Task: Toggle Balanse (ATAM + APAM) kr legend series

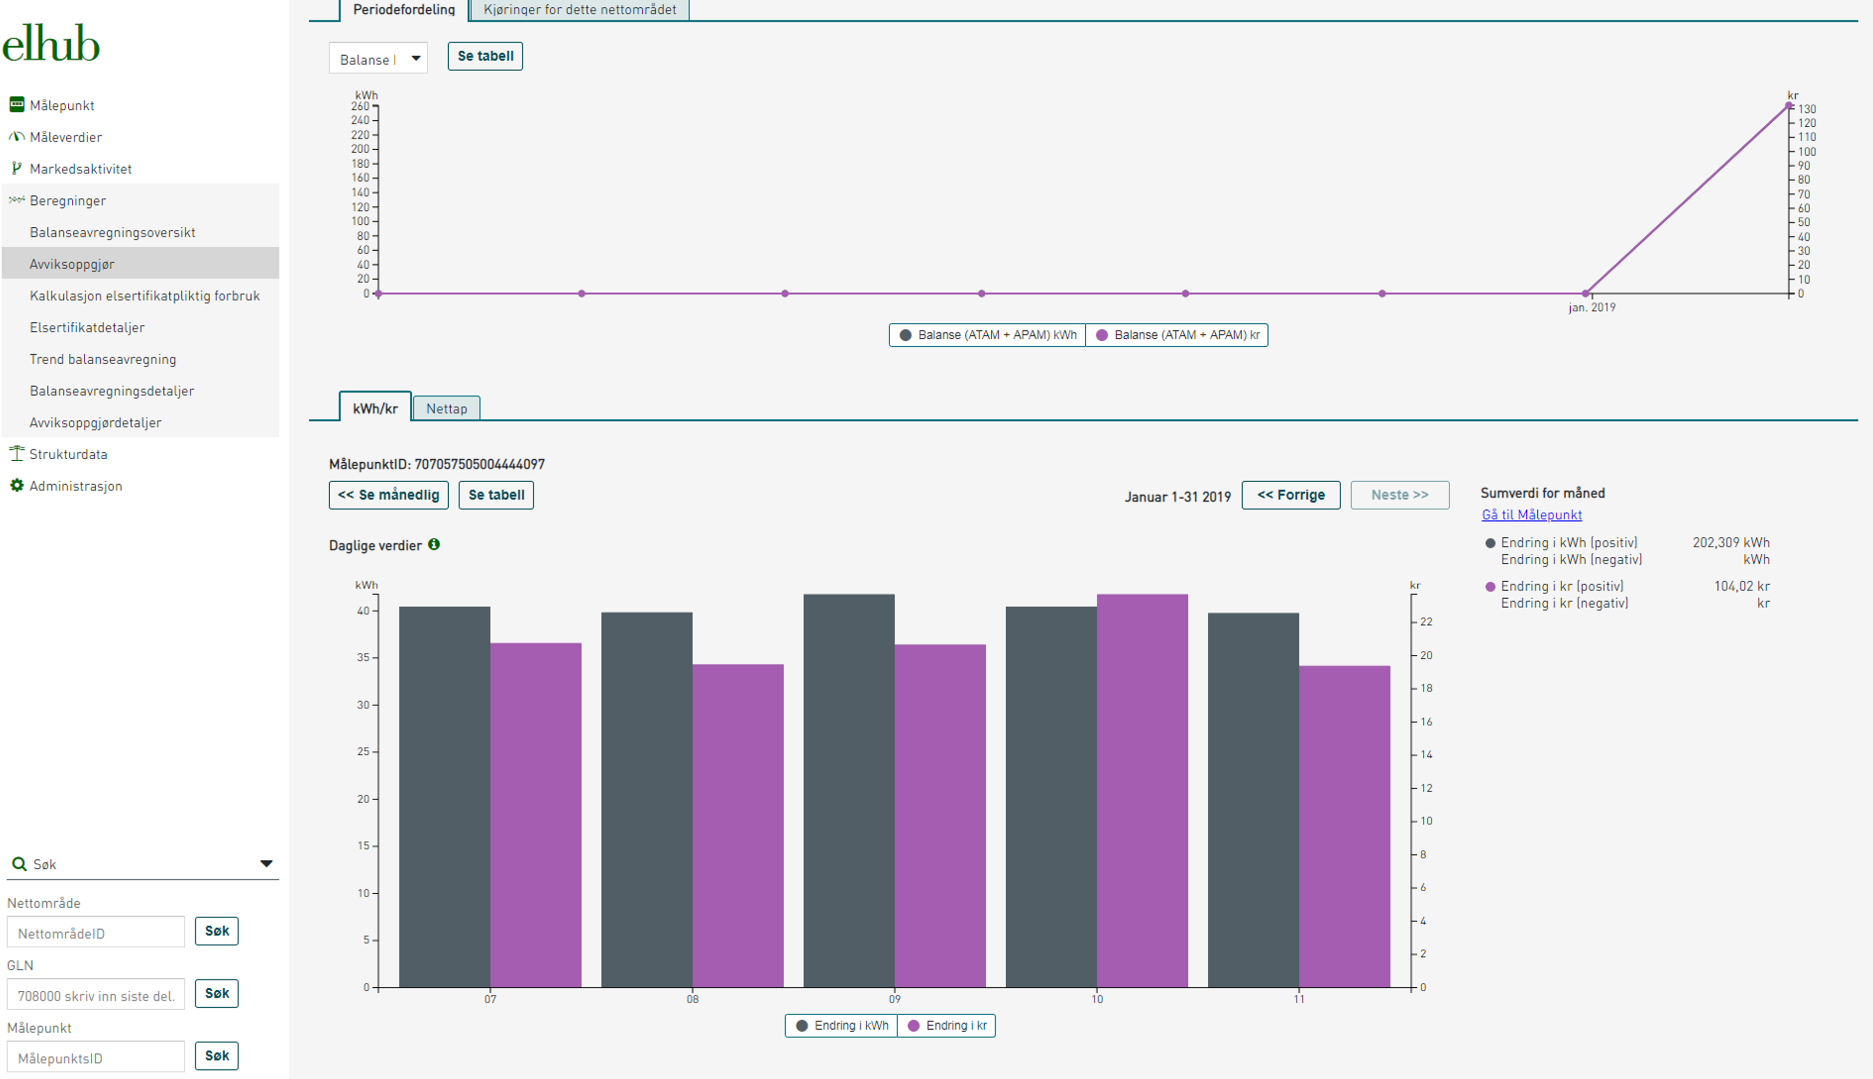Action: (1178, 335)
